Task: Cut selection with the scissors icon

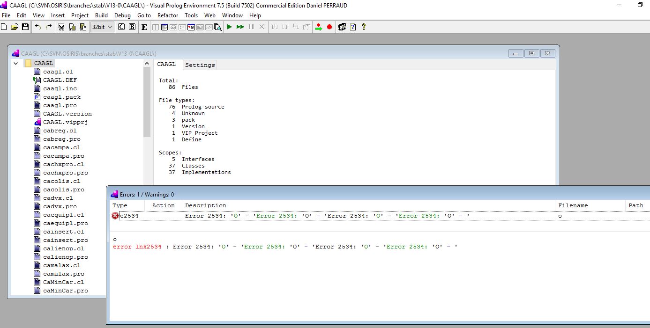Action: [x=61, y=27]
